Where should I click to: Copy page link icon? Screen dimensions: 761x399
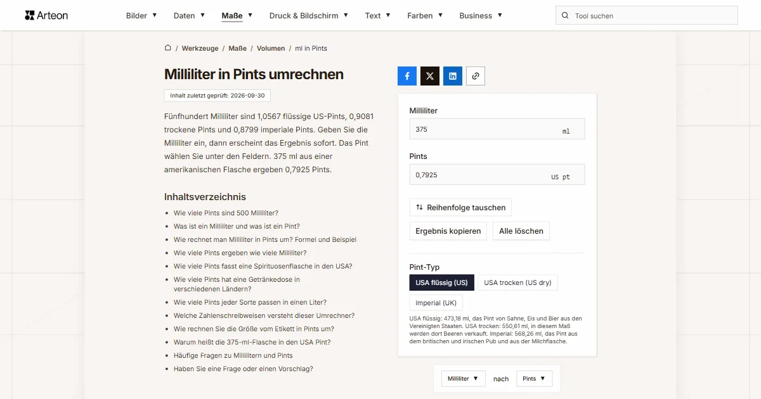(x=476, y=76)
